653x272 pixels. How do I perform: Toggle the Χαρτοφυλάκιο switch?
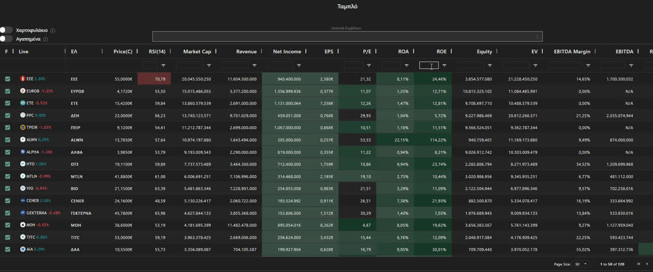(7, 30)
